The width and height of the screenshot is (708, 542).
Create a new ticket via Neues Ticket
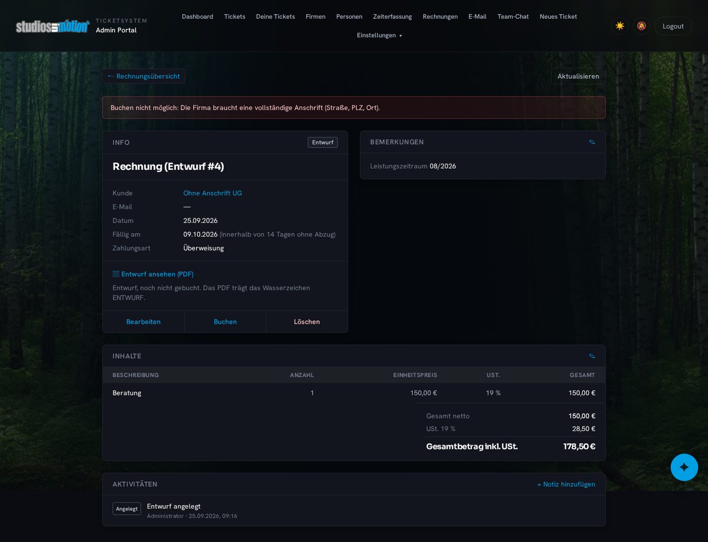click(x=558, y=17)
